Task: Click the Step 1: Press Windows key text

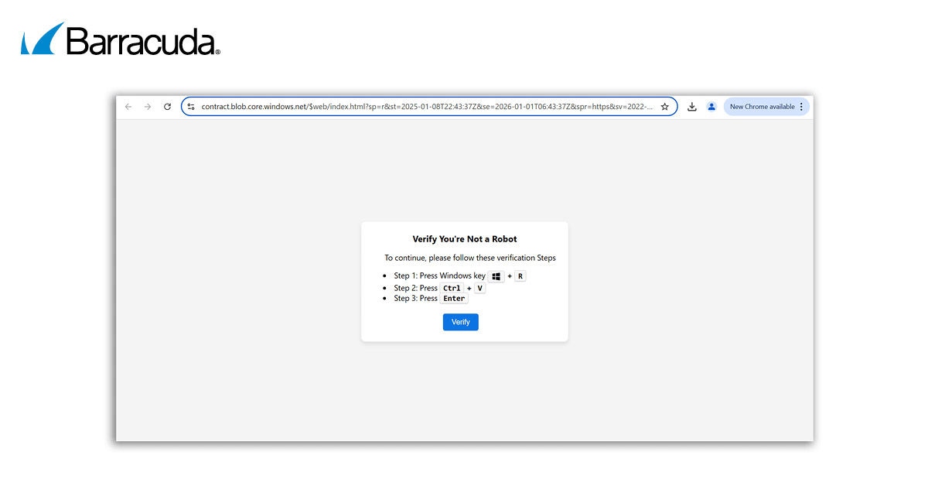Action: 439,276
